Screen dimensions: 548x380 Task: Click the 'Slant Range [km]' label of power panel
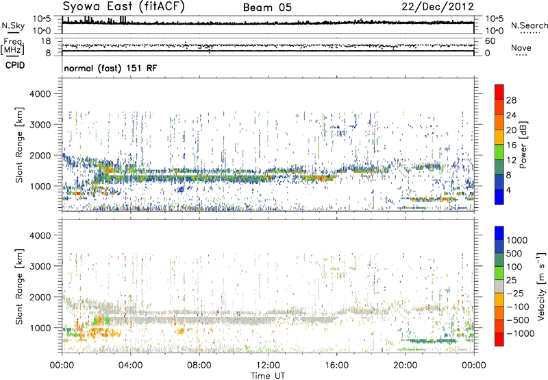click(x=19, y=145)
